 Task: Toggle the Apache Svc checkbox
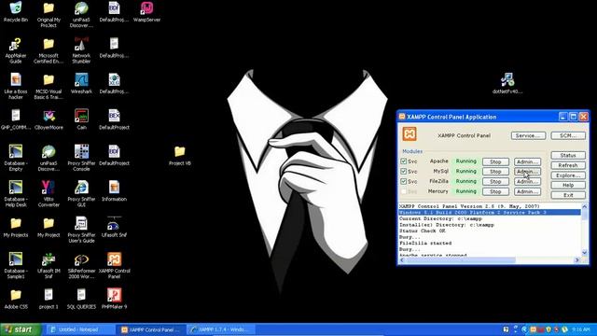point(404,161)
